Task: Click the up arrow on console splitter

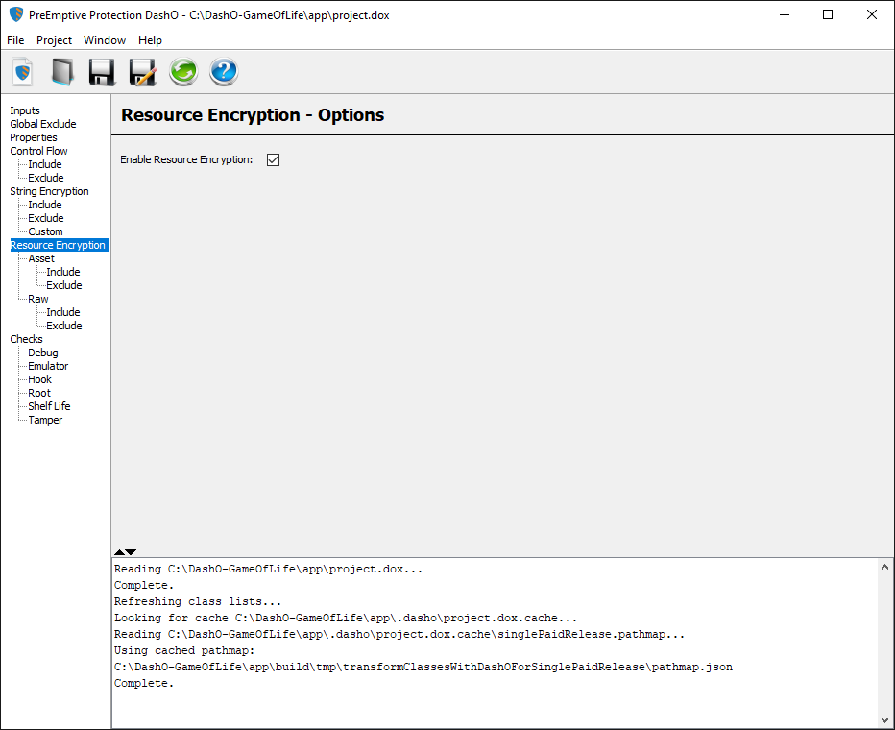Action: [119, 552]
